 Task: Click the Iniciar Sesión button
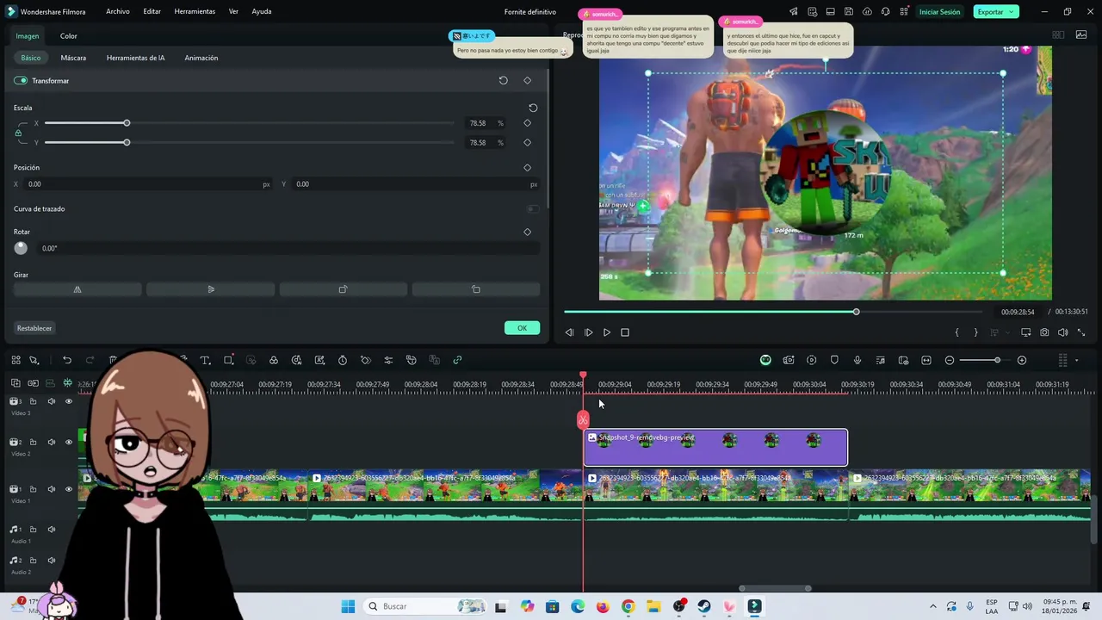tap(939, 11)
